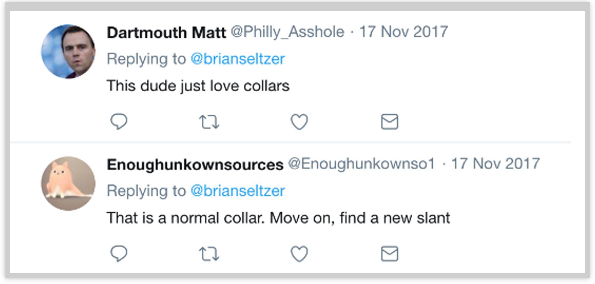Like the "That is a normal collar" tweet
The width and height of the screenshot is (595, 284).
(299, 254)
